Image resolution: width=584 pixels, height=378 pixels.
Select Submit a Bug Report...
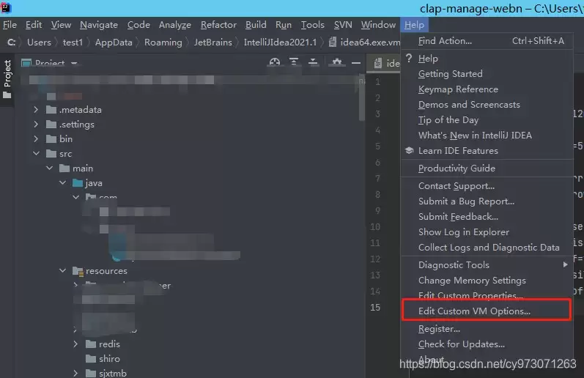487,201
